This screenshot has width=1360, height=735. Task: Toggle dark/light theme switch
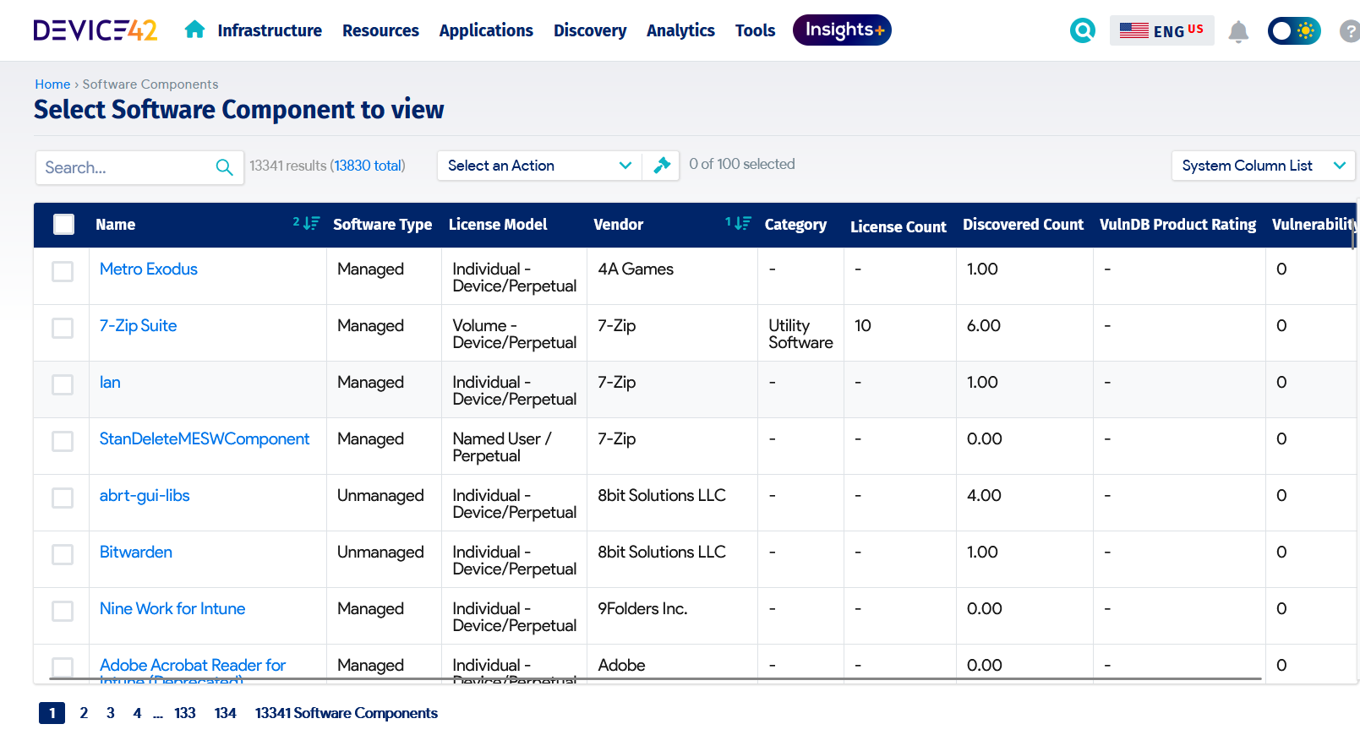click(x=1293, y=31)
